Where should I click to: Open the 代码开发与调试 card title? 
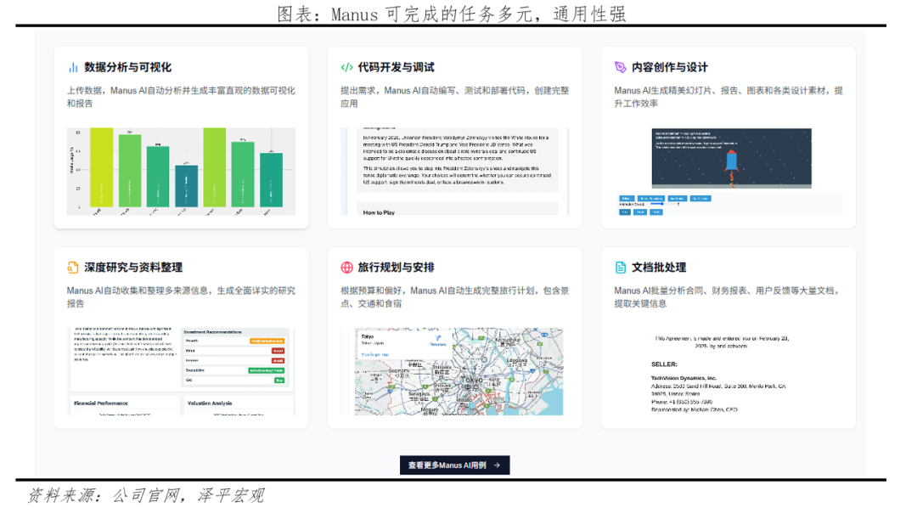[396, 67]
